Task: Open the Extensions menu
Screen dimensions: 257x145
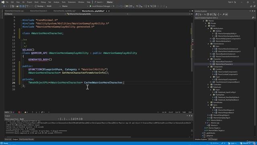Action: click(x=72, y=2)
